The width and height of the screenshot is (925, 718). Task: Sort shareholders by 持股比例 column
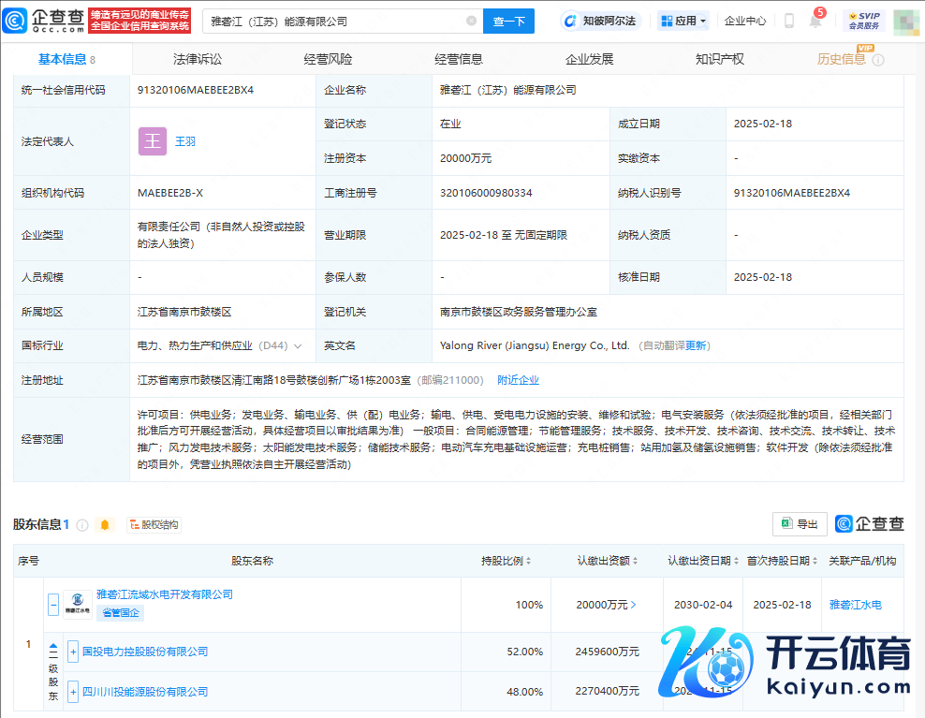click(x=507, y=561)
